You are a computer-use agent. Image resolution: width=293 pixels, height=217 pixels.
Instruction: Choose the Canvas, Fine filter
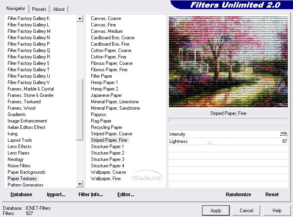(x=103, y=25)
